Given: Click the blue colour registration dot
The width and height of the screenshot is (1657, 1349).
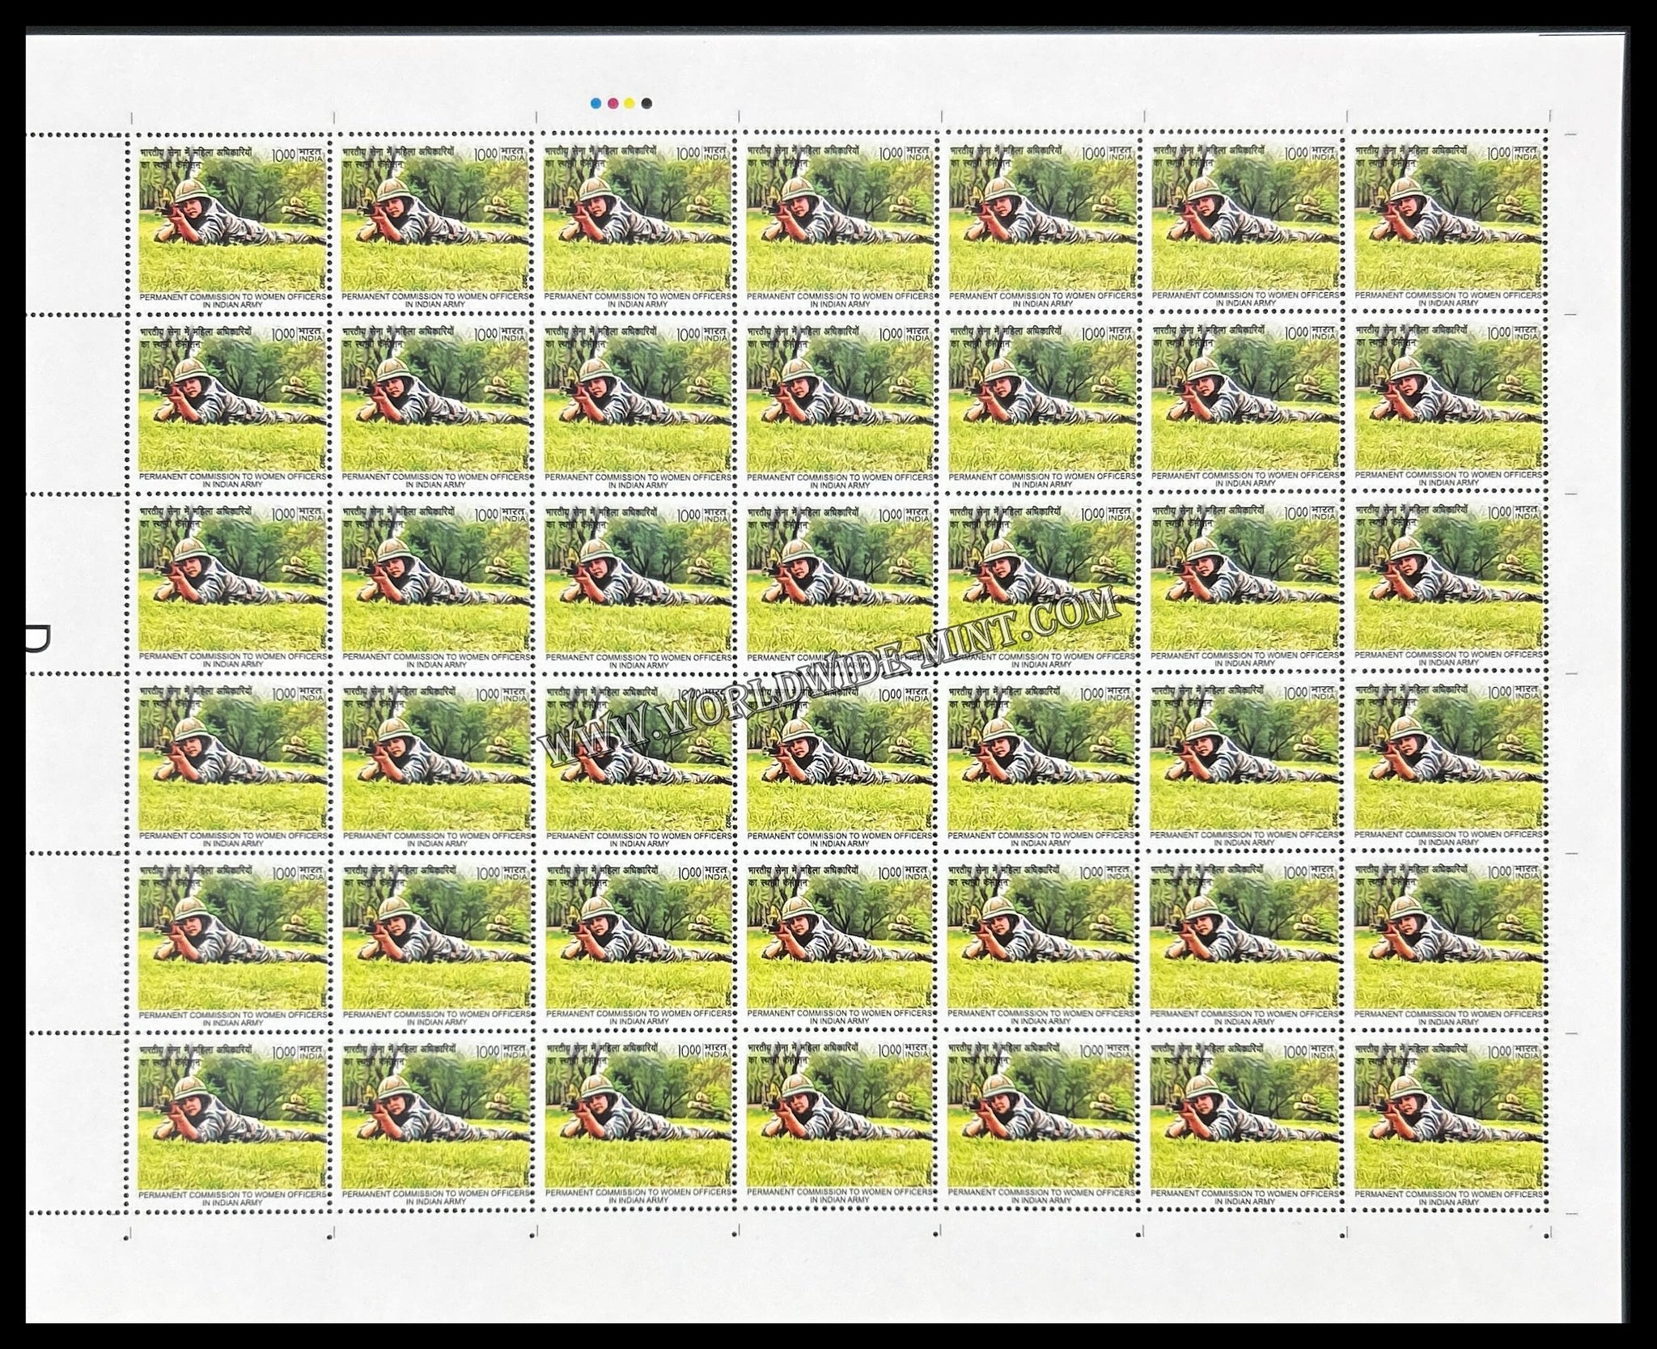Looking at the screenshot, I should click(595, 103).
